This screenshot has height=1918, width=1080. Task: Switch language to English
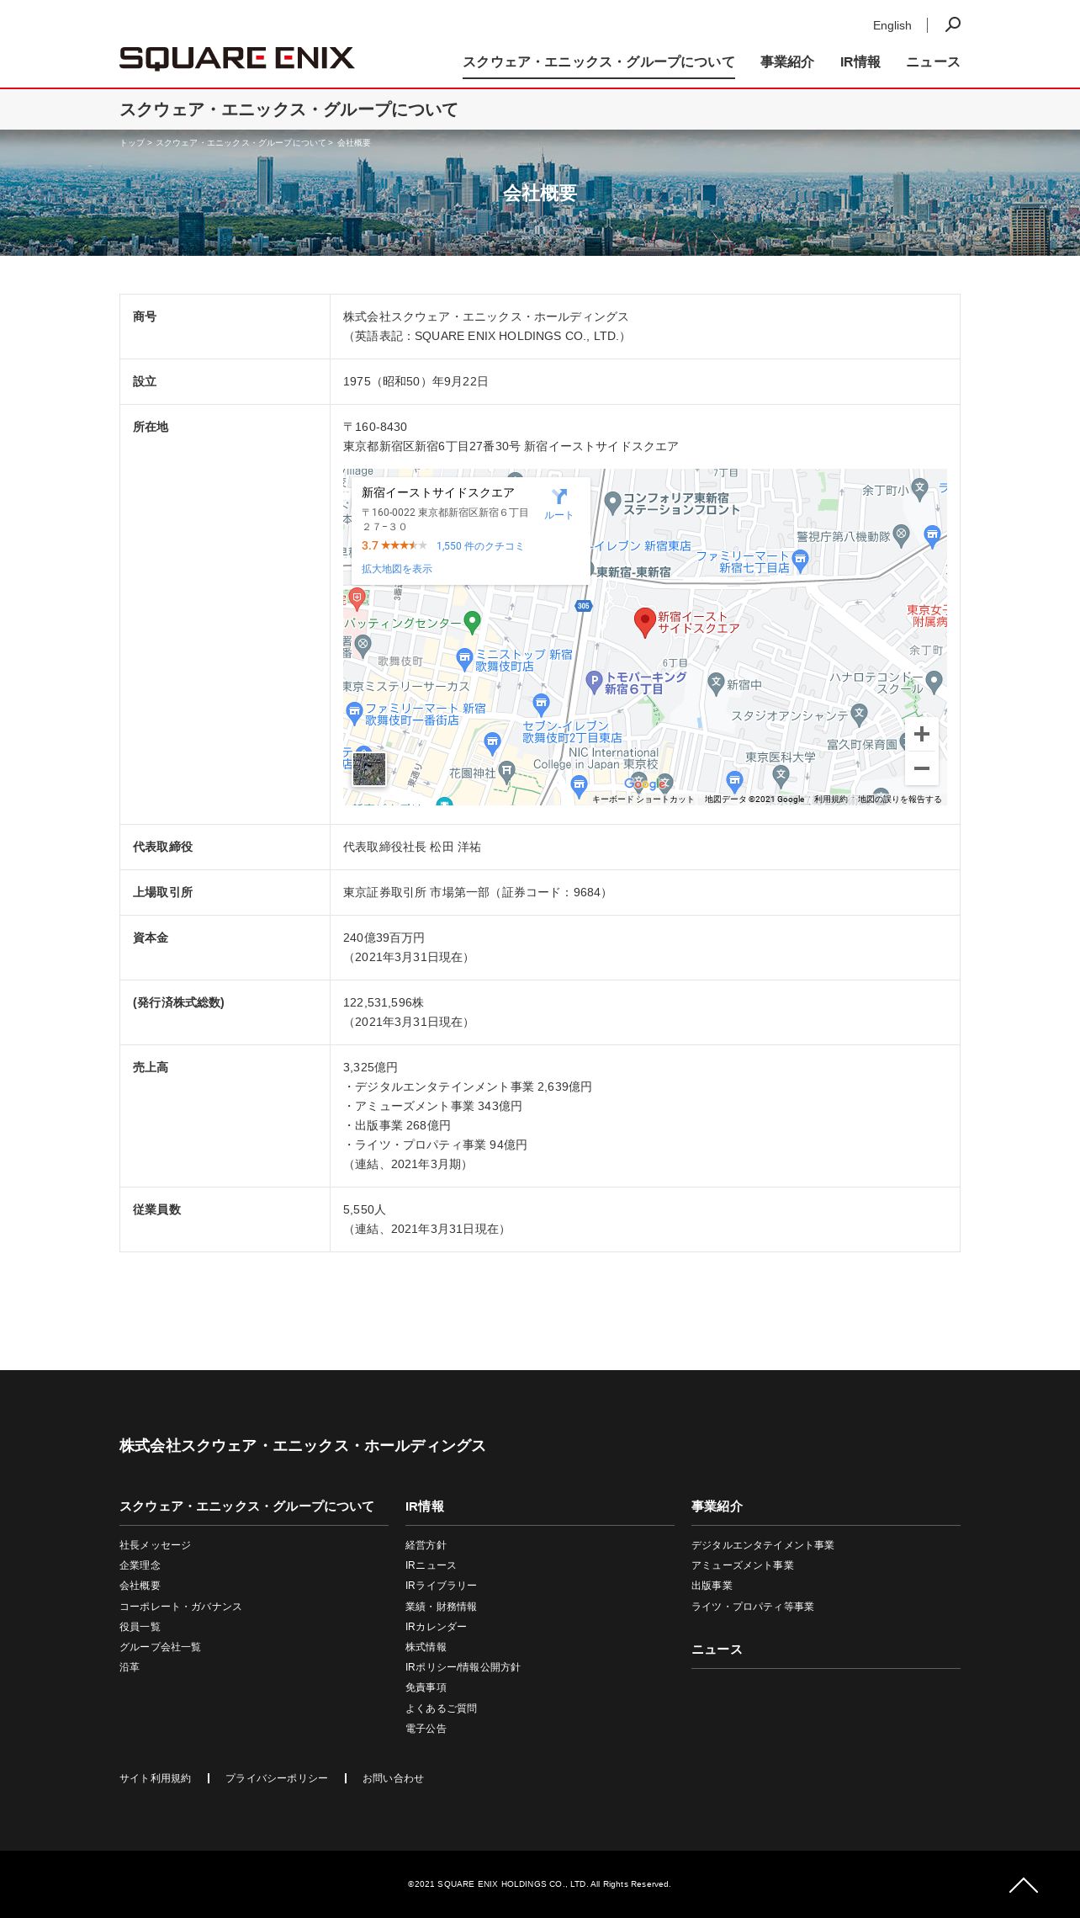[x=892, y=25]
